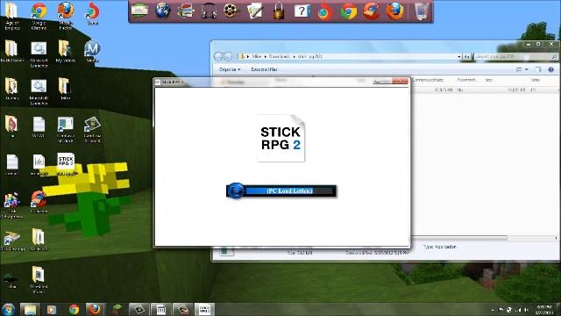This screenshot has width=561, height=316.
Task: Select the blue M circle desktop icon
Action: pos(92,52)
